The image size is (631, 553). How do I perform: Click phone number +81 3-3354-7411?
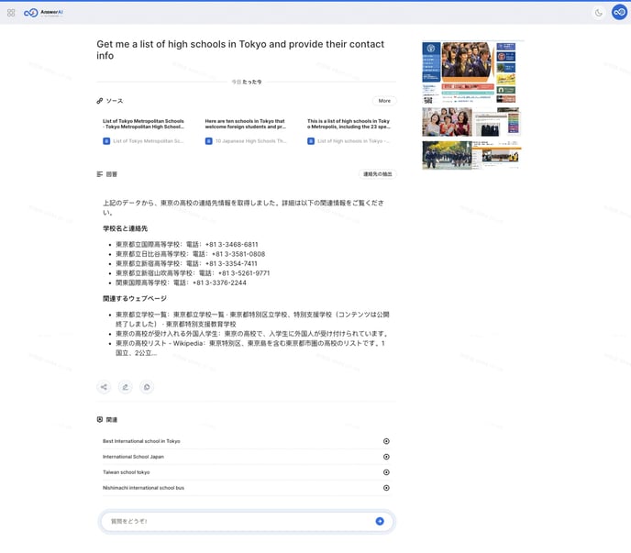[231, 263]
